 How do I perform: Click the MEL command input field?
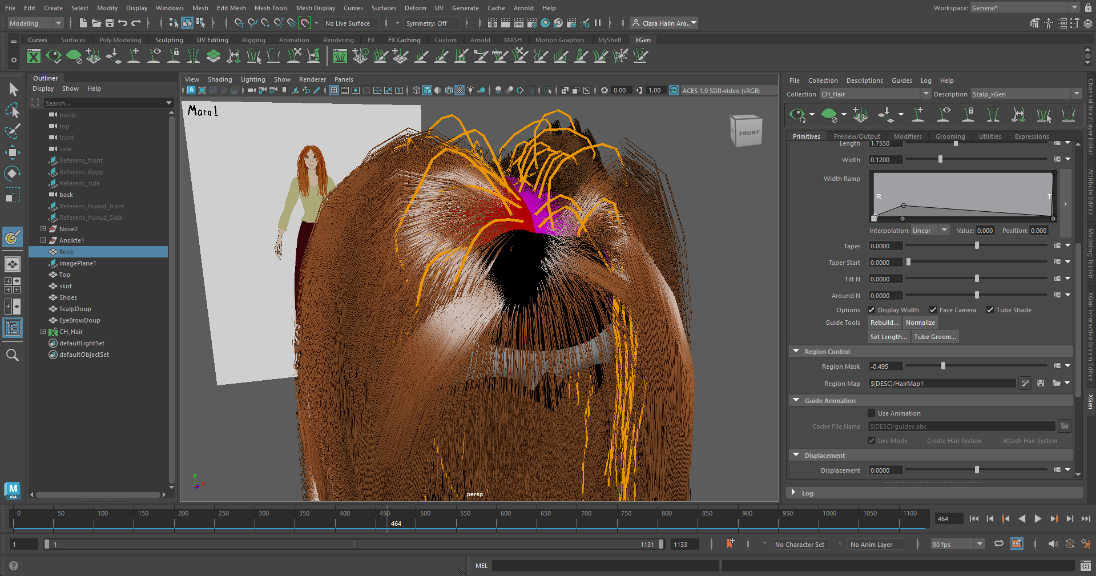(605, 566)
